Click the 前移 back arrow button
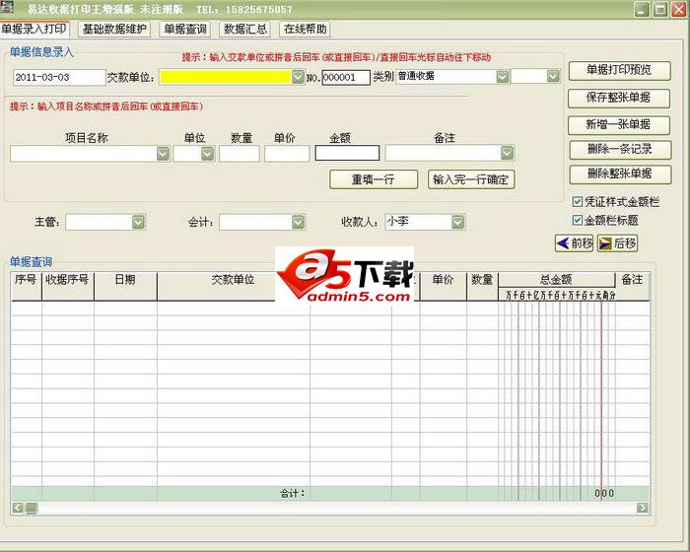The image size is (690, 552). click(575, 243)
